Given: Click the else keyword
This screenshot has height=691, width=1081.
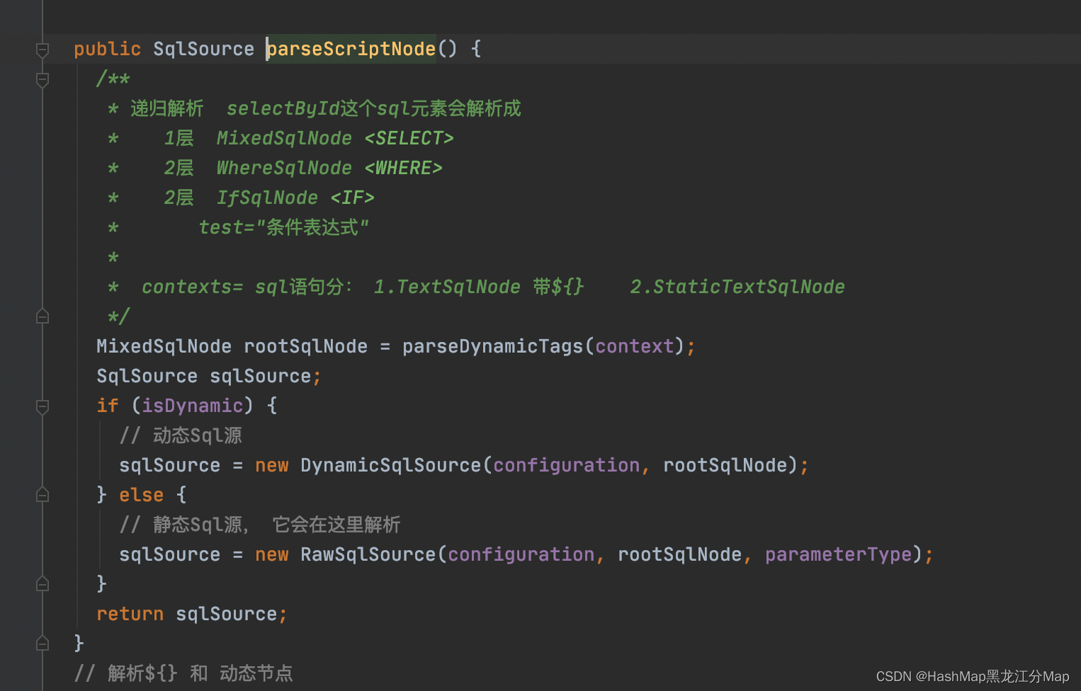Looking at the screenshot, I should [141, 495].
